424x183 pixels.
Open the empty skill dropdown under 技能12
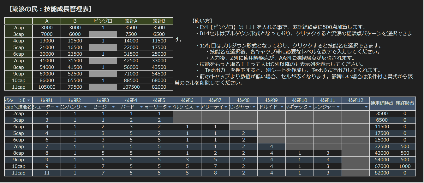coord(367,107)
